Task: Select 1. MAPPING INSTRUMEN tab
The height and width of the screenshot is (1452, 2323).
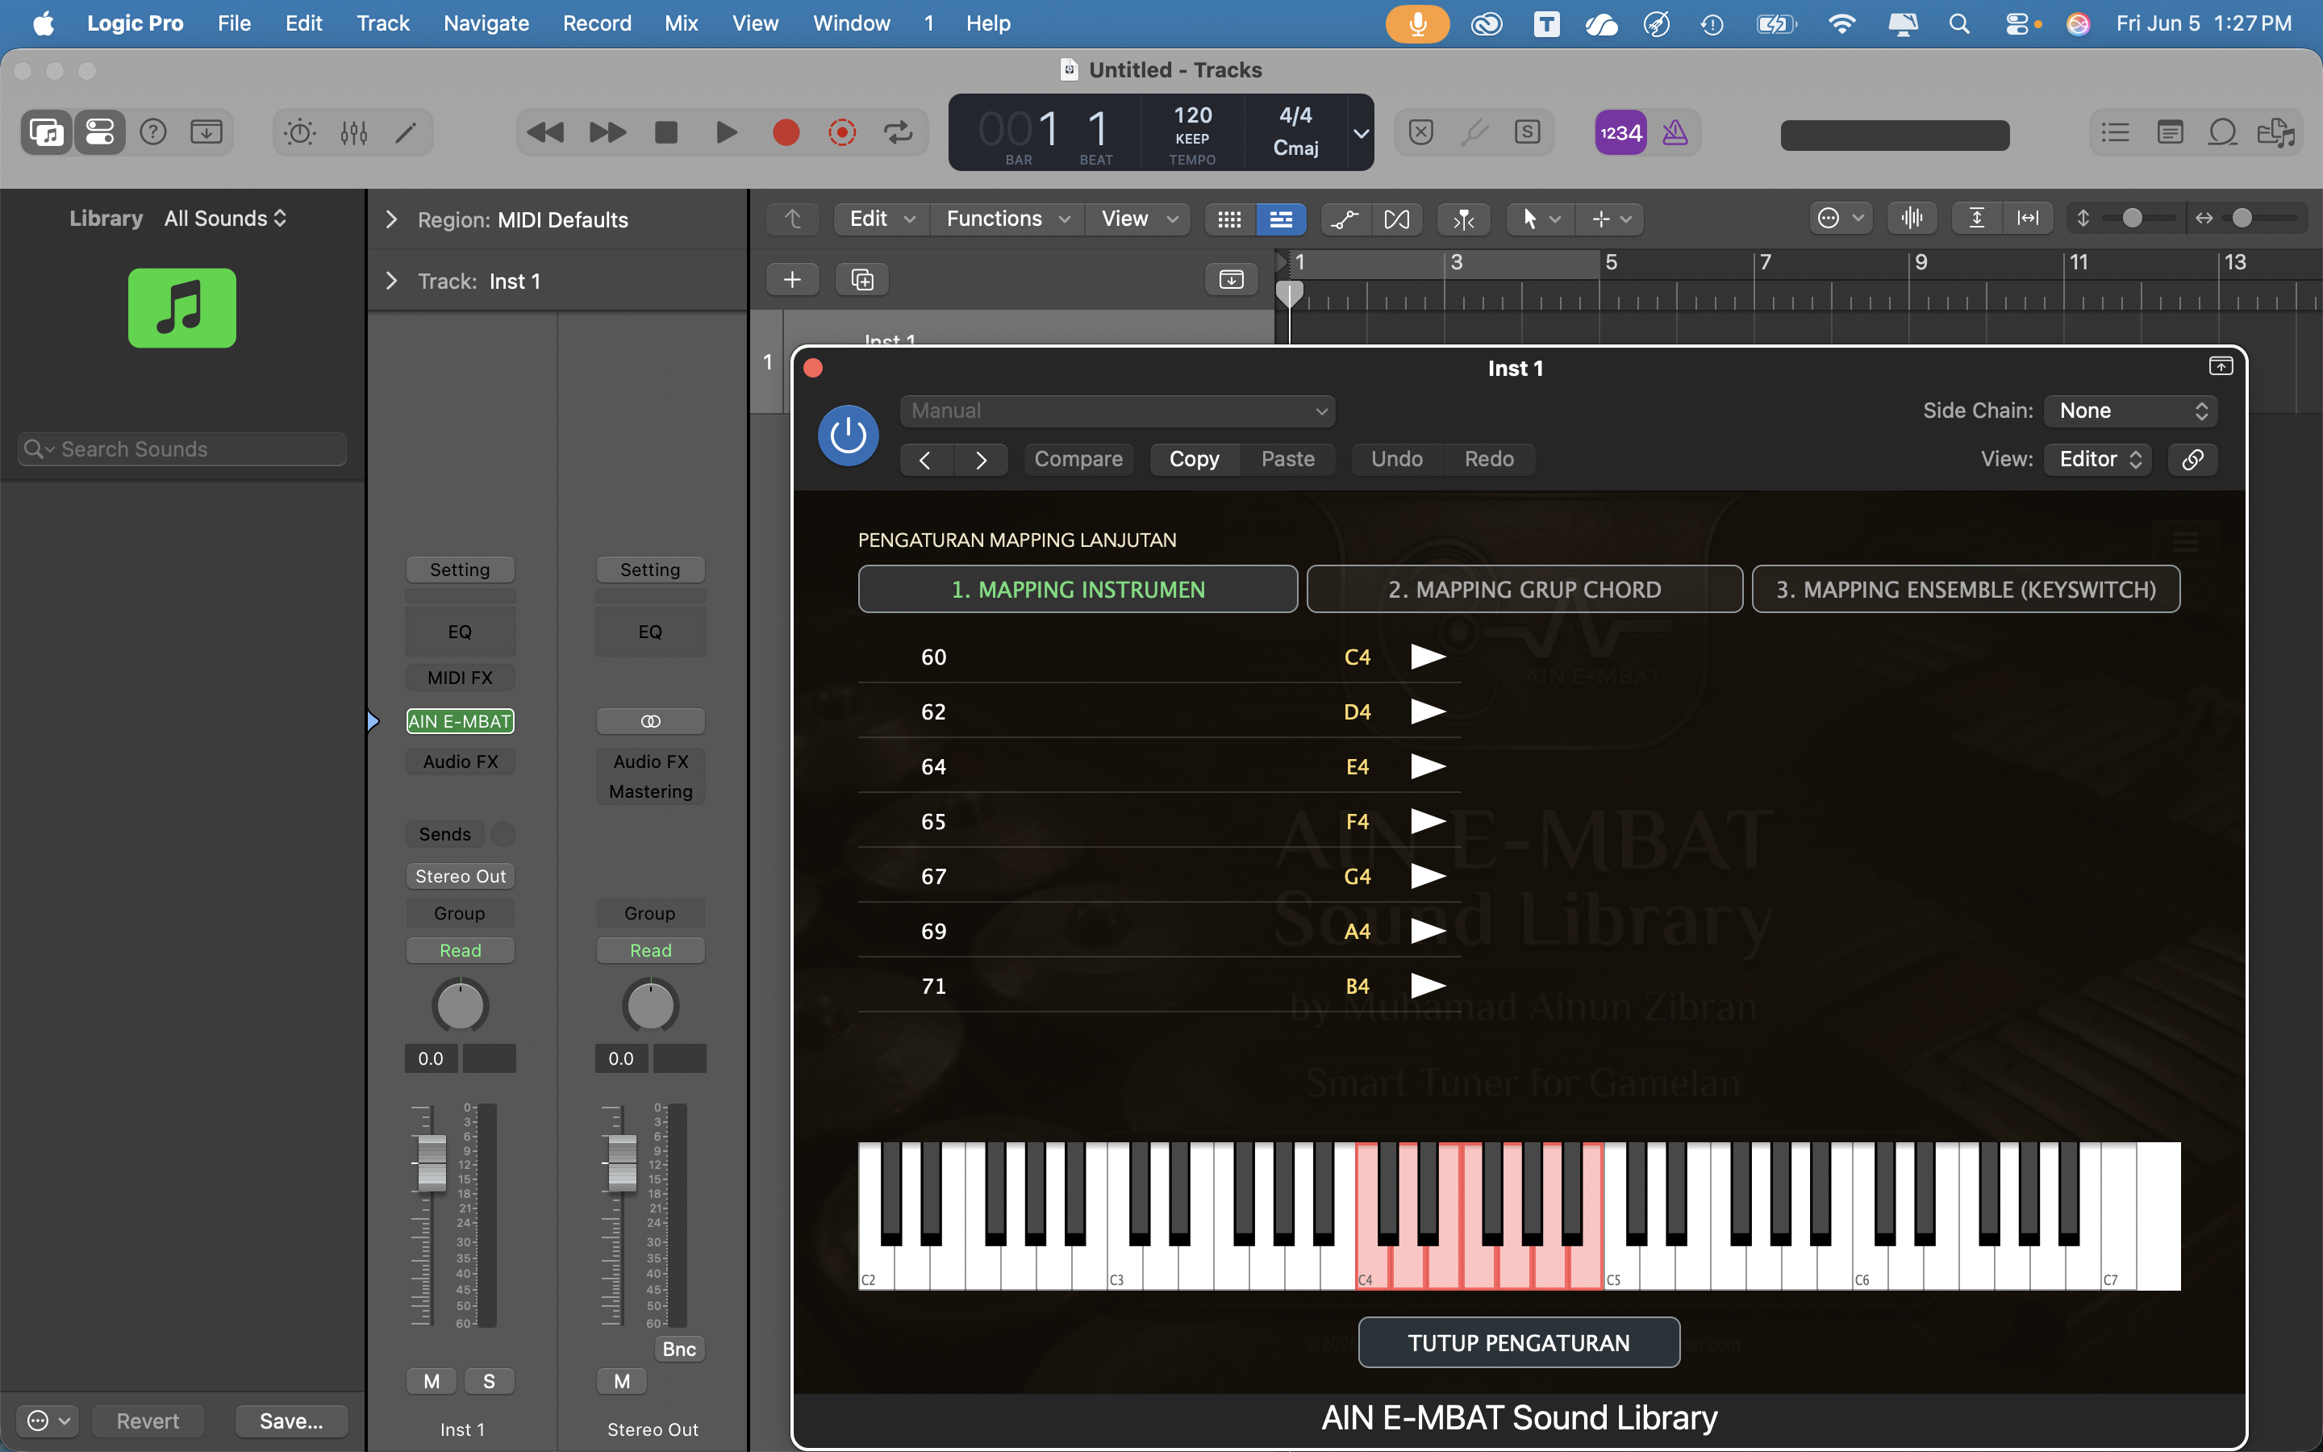Action: 1078,589
